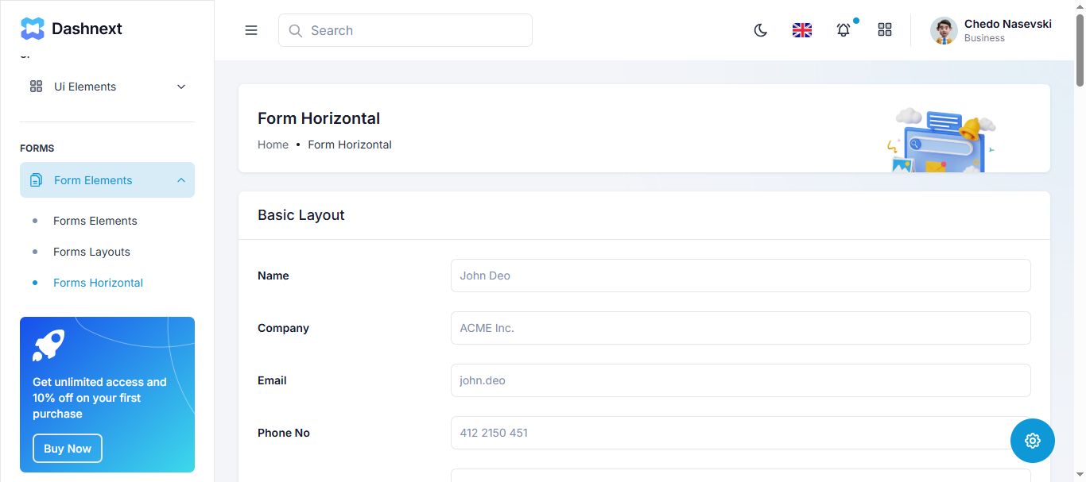
Task: Switch to dark mode via moon icon
Action: click(x=761, y=30)
